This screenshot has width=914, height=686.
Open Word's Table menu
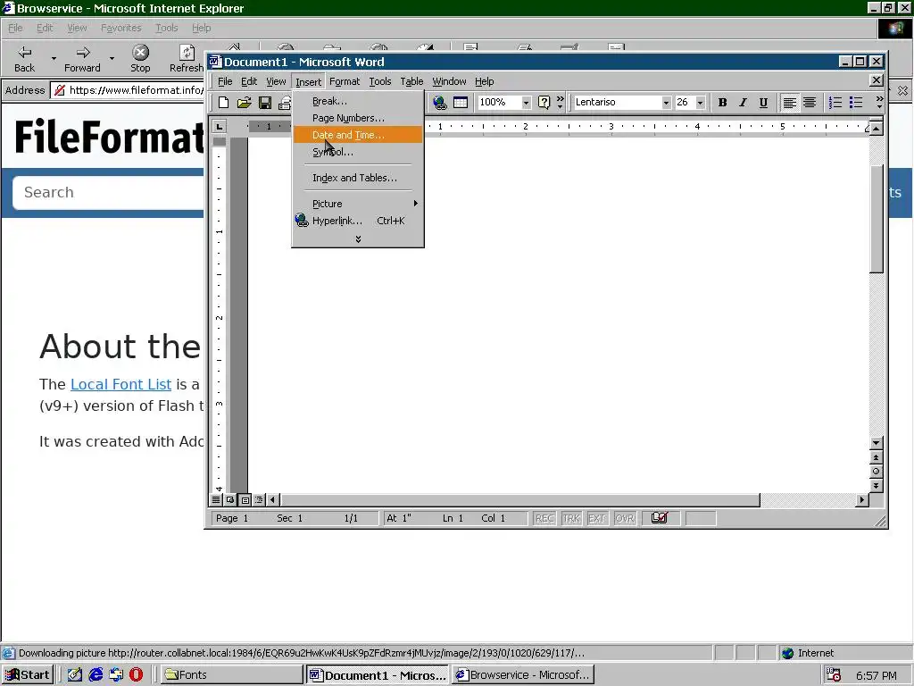[x=411, y=81]
